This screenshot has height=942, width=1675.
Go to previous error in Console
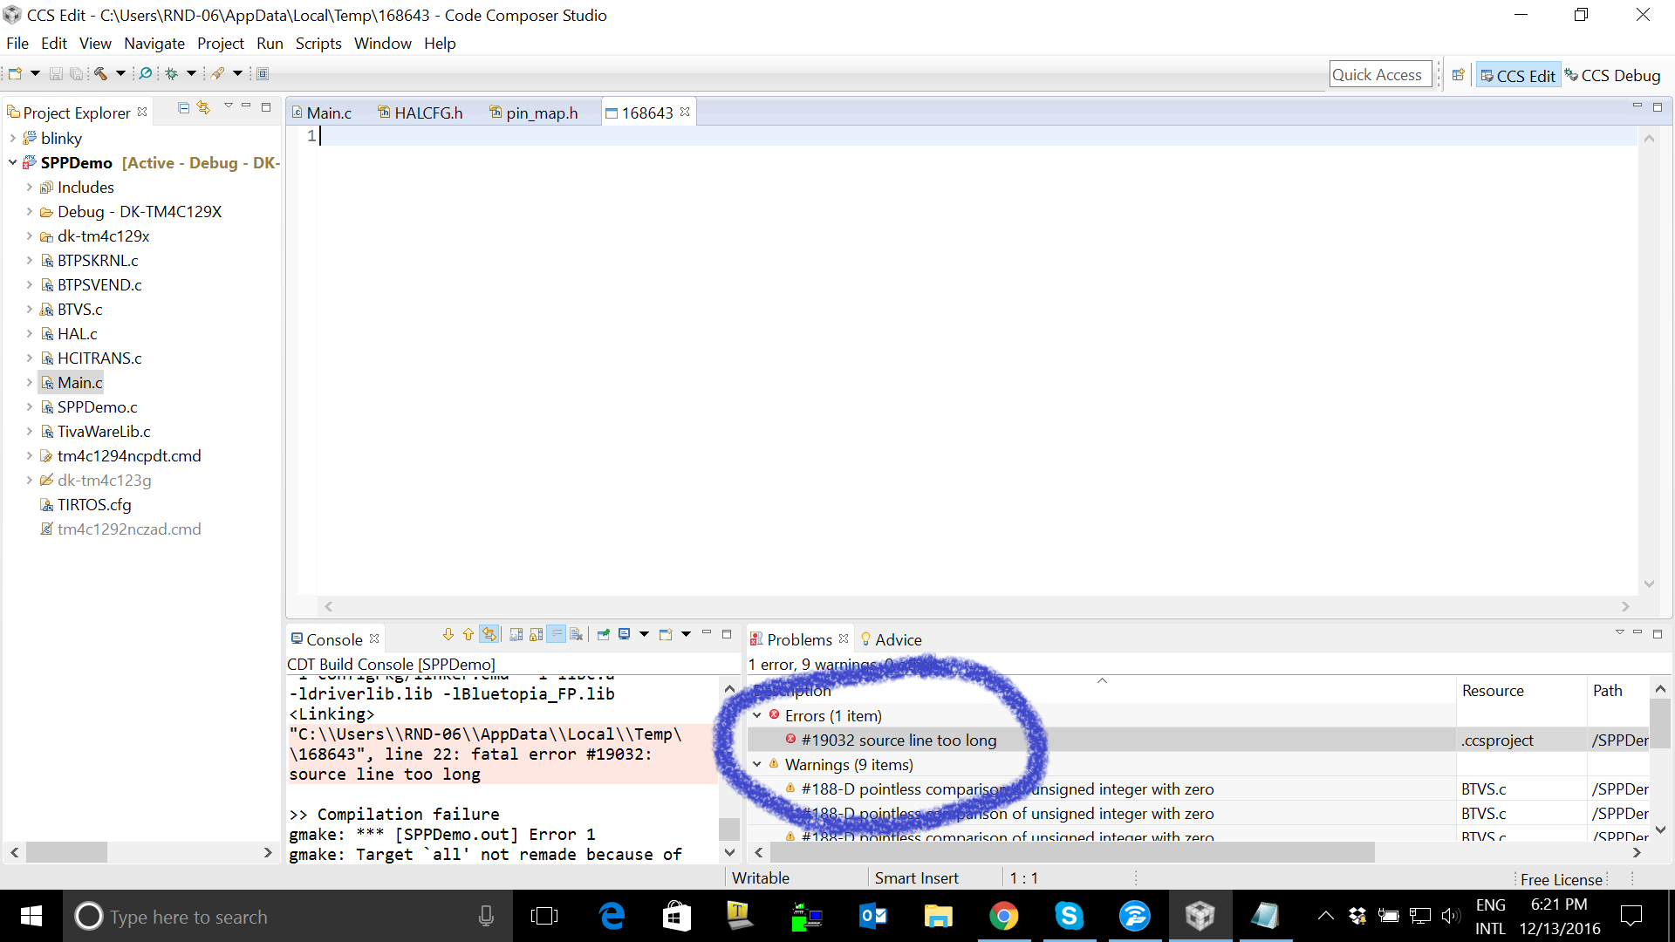468,634
